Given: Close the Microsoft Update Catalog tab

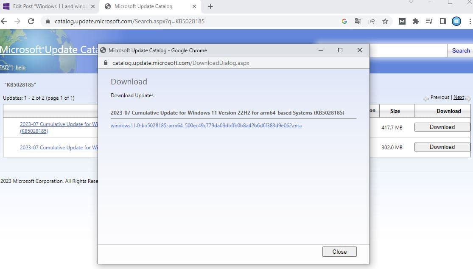Looking at the screenshot, I should (194, 6).
